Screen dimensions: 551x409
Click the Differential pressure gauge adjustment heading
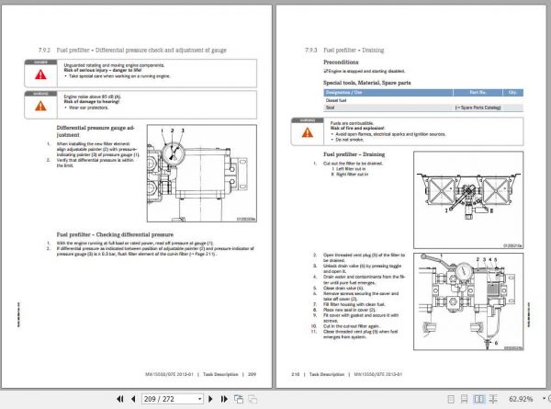tap(96, 131)
